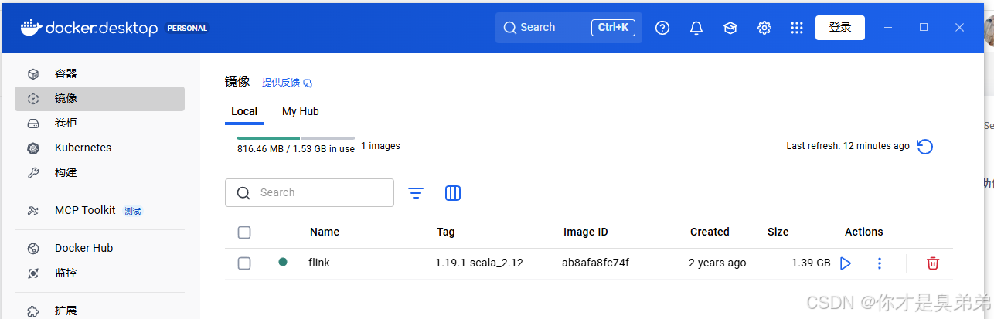Screen dimensions: 994x319
Task: Click the puzzle-piece extensions icon
Action: (33, 311)
